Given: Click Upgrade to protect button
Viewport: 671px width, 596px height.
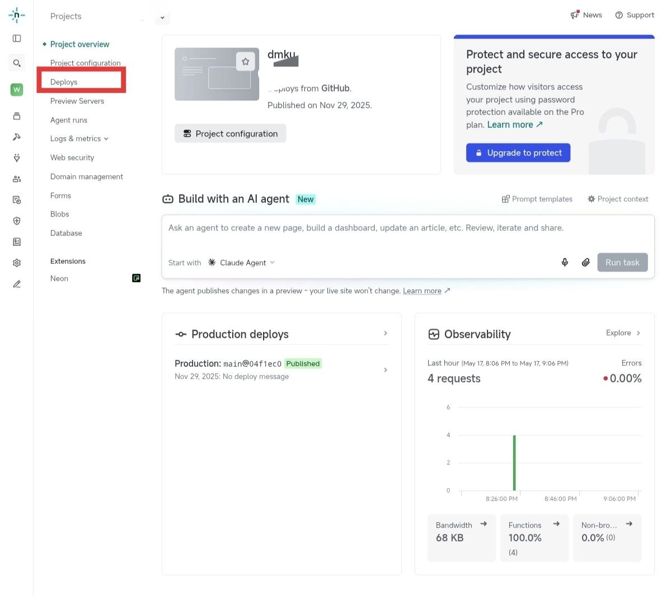Looking at the screenshot, I should click(x=518, y=153).
